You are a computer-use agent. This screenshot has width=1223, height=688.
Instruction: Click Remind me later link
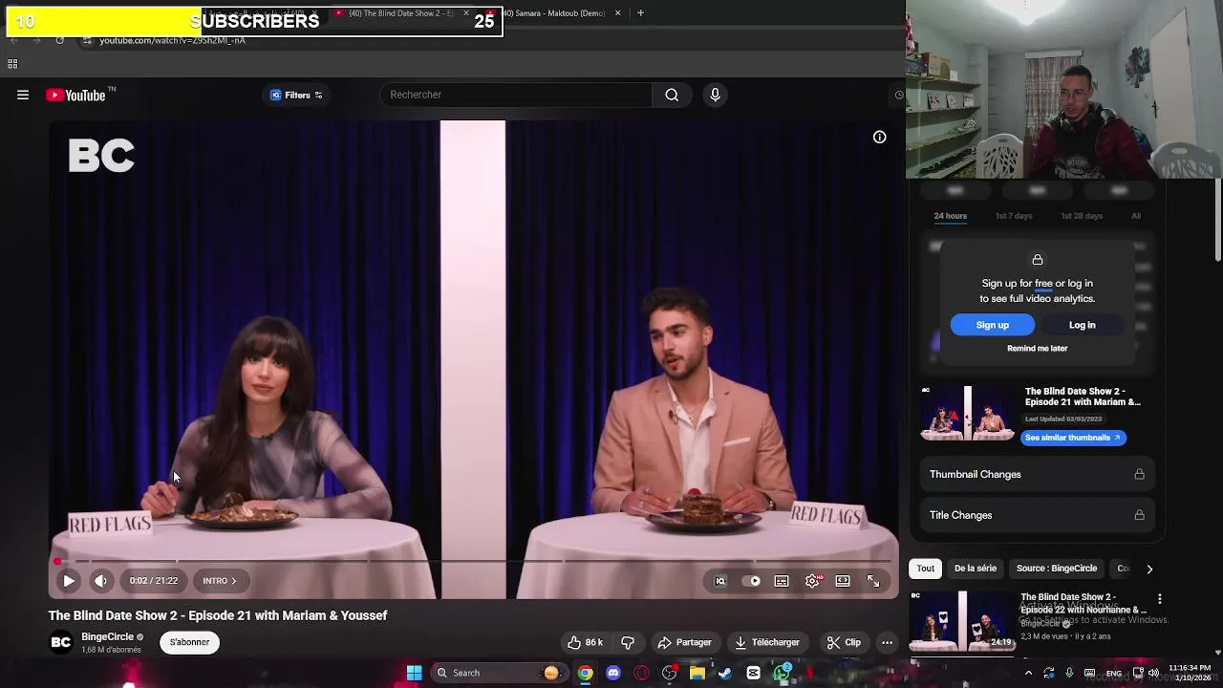point(1037,348)
